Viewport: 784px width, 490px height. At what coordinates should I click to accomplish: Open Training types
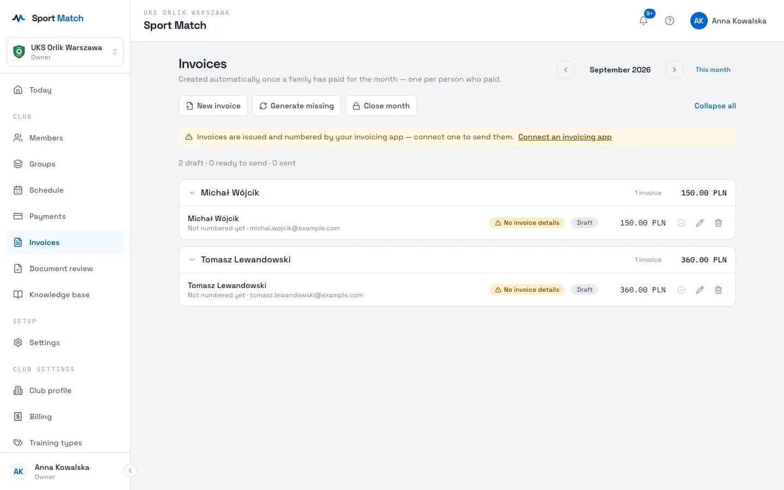65,443
